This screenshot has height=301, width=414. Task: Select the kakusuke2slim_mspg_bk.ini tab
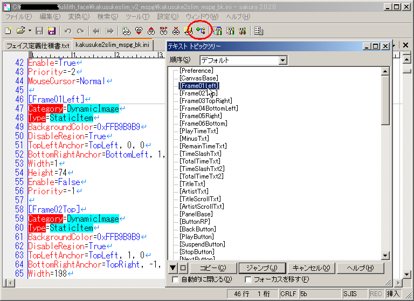pyautogui.click(x=112, y=45)
